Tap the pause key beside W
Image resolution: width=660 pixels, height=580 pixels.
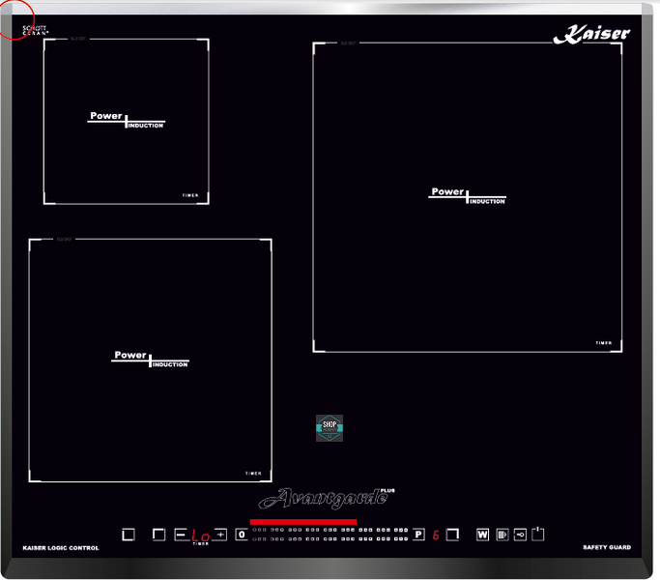coord(502,535)
